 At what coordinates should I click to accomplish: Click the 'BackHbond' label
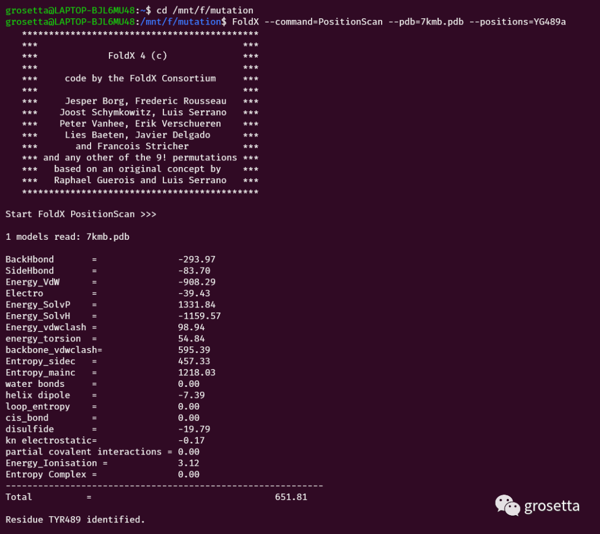[29, 260]
